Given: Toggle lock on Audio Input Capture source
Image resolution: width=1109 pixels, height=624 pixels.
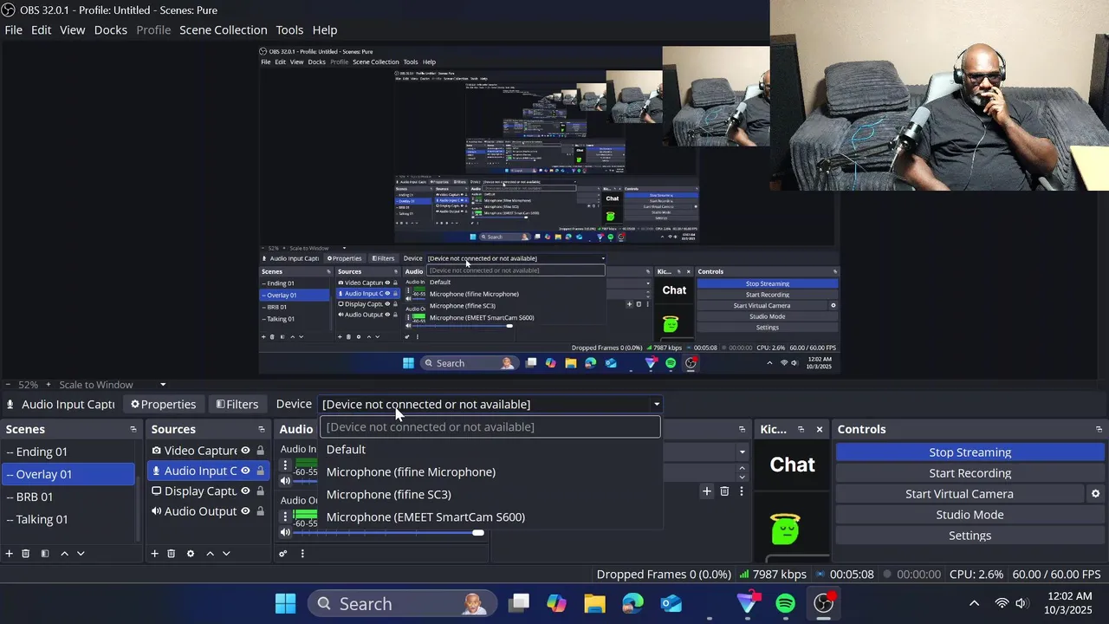Looking at the screenshot, I should tap(260, 471).
